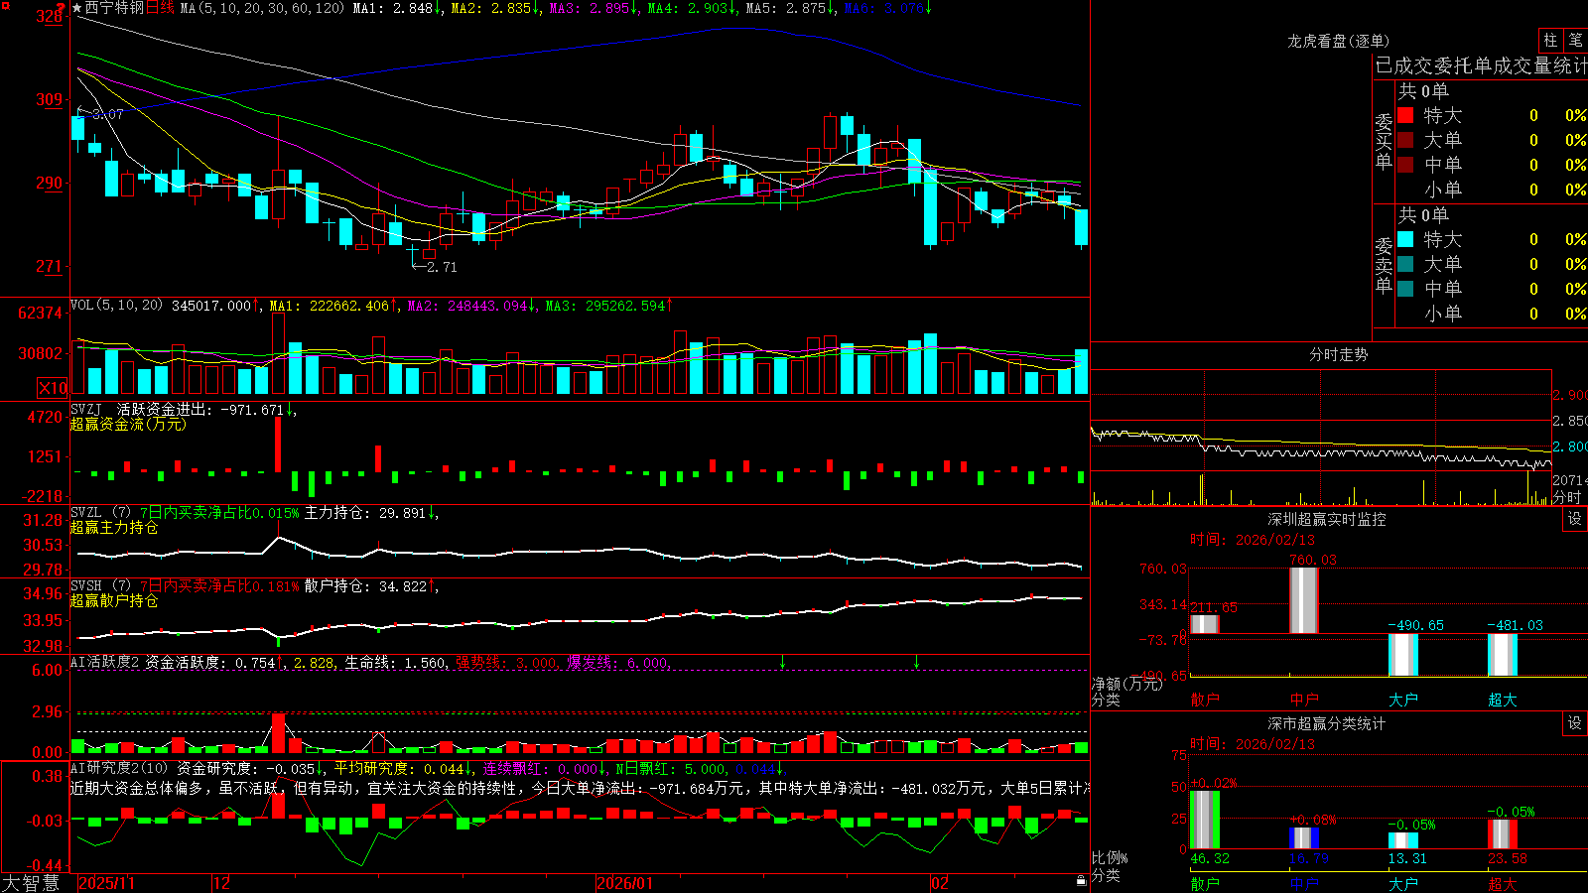Screen dimensions: 1588x893
Task: Select the 分时走势 panel title
Action: tap(1338, 354)
